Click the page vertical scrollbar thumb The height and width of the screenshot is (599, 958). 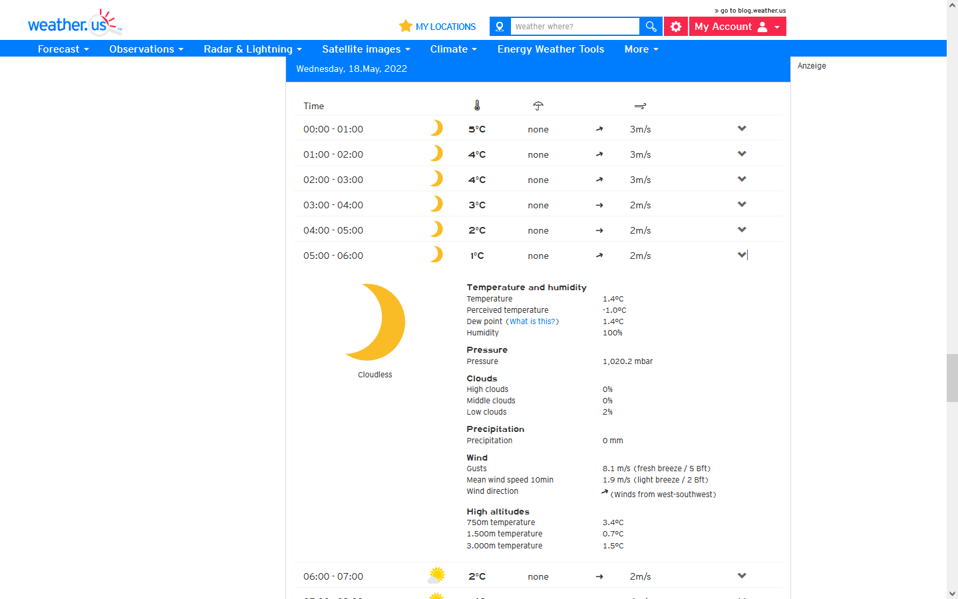[952, 378]
